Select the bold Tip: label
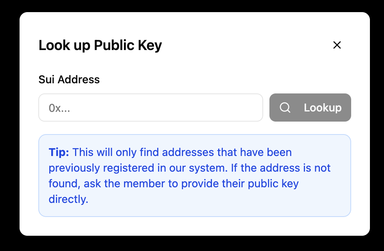 (58, 152)
